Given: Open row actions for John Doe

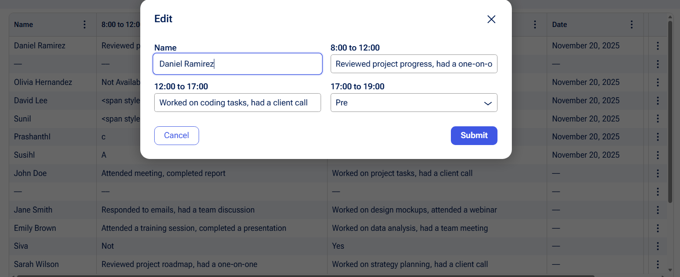Looking at the screenshot, I should pyautogui.click(x=658, y=173).
